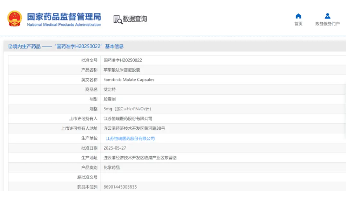
Task: Click the 商品名 row label
Action: point(91,89)
